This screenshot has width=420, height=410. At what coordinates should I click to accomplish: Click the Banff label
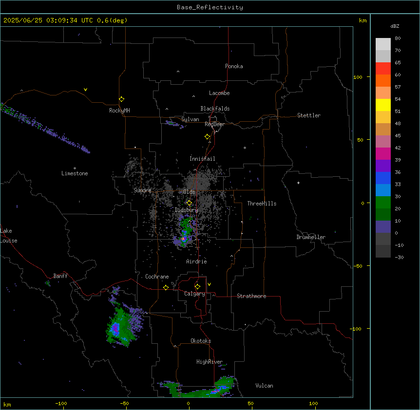[60, 276]
